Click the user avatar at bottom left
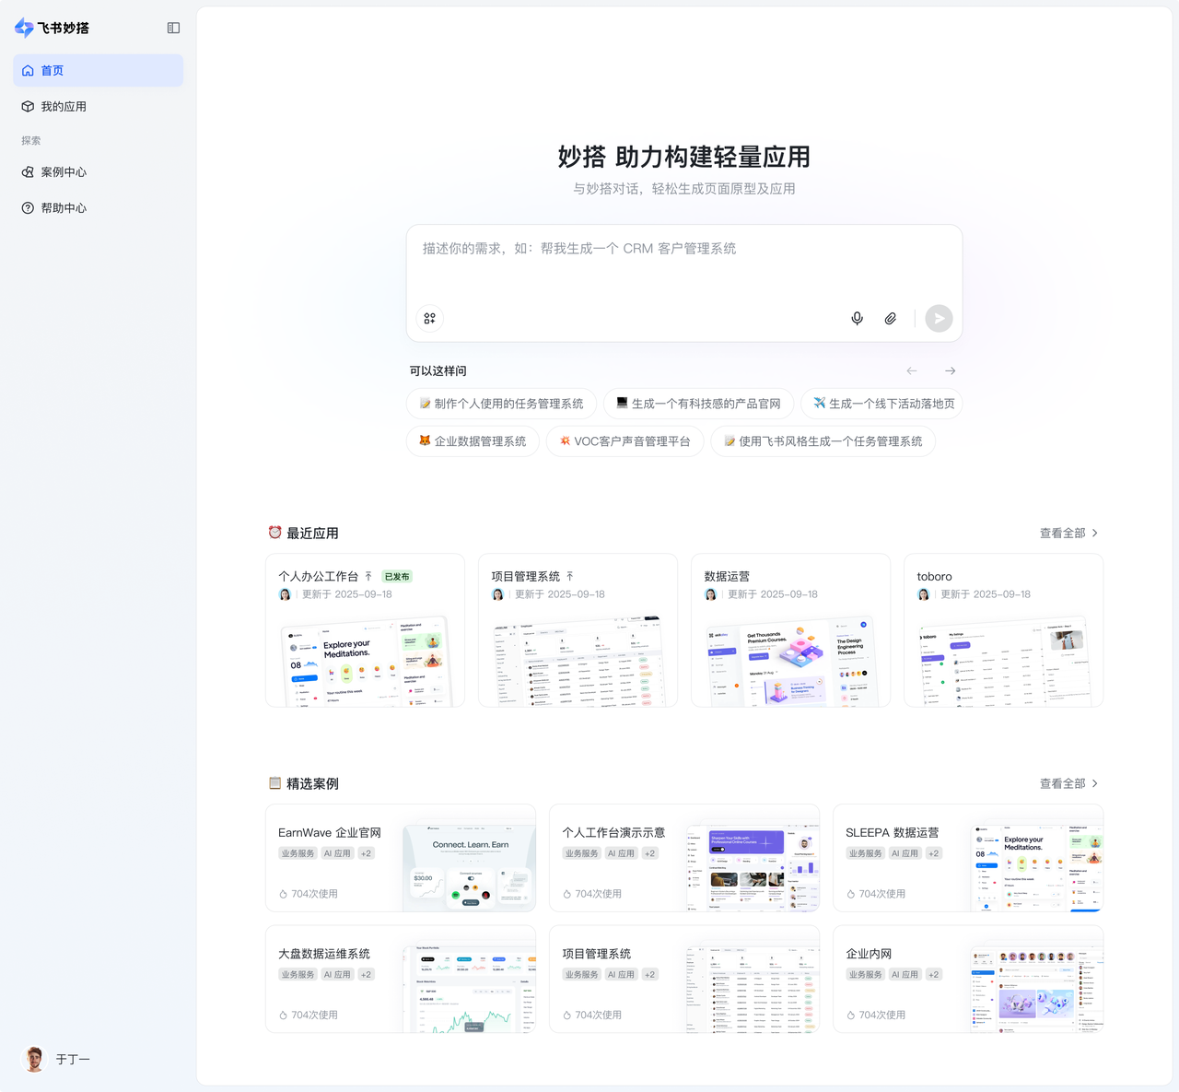The height and width of the screenshot is (1092, 1179). pos(34,1059)
